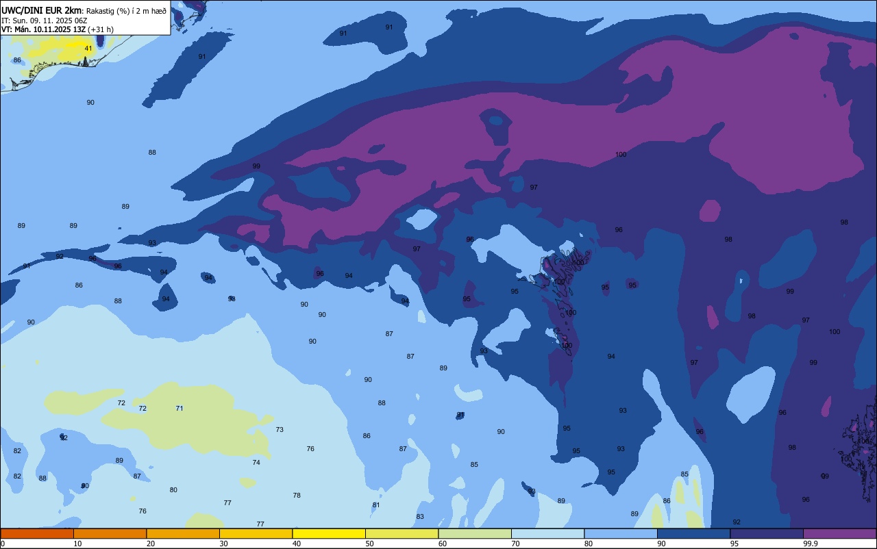Image resolution: width=877 pixels, height=549 pixels.
Task: Pick the 20–30 legend color segment
Action: (x=183, y=533)
